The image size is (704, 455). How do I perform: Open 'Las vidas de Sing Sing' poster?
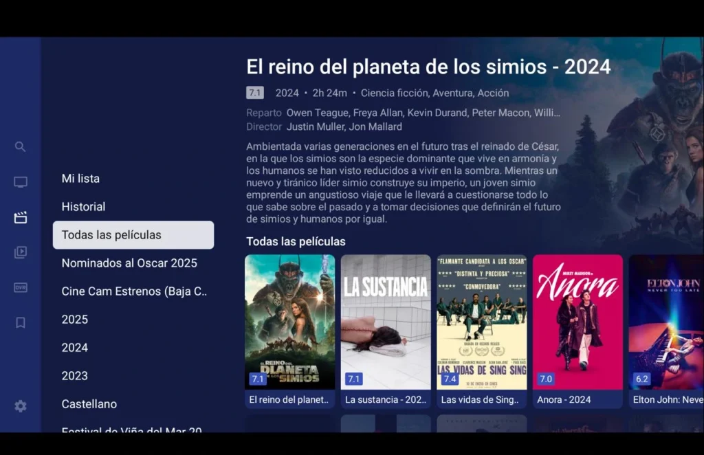(x=482, y=322)
